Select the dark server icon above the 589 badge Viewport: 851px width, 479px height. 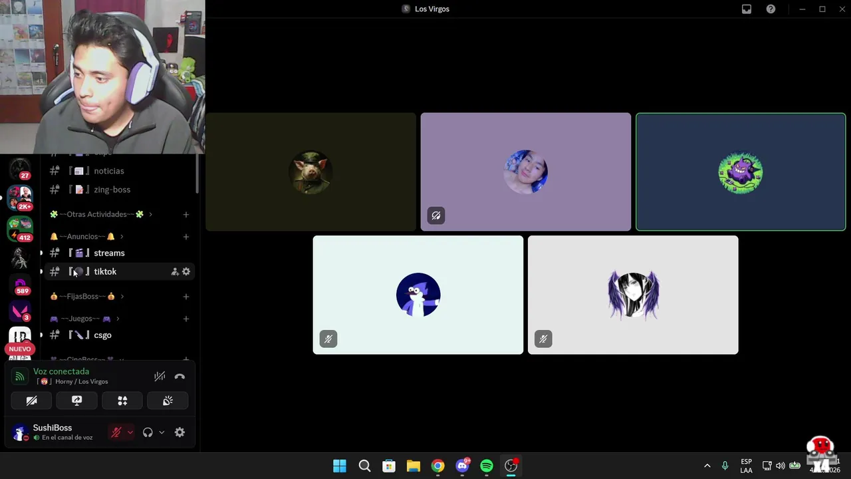coord(20,258)
